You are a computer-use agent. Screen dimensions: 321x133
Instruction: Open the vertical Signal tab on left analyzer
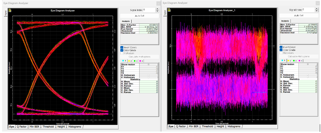(x=6, y=13)
